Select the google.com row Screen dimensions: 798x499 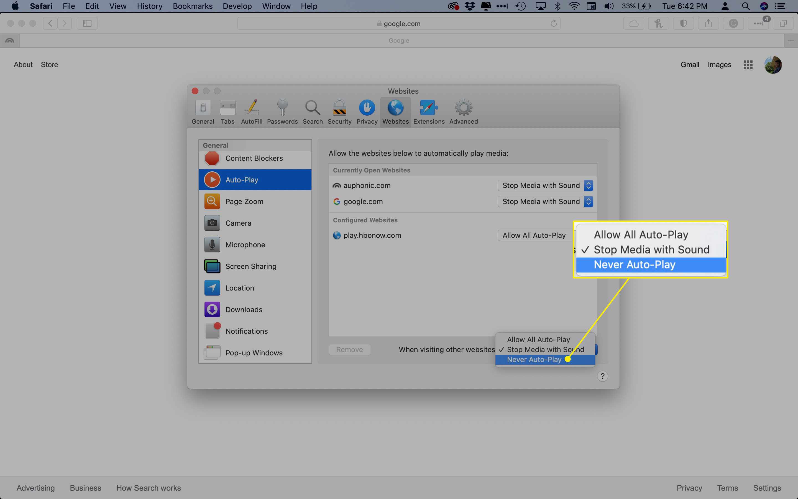pyautogui.click(x=463, y=201)
